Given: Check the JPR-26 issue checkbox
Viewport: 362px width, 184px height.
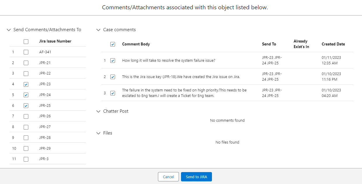Looking at the screenshot, I should click(26, 116).
